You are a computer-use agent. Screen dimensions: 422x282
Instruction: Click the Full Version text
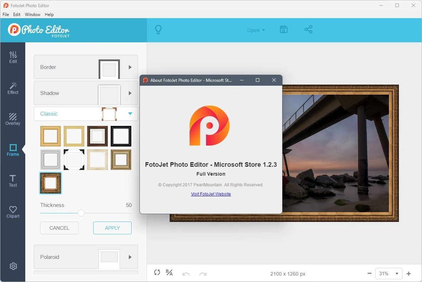point(211,174)
